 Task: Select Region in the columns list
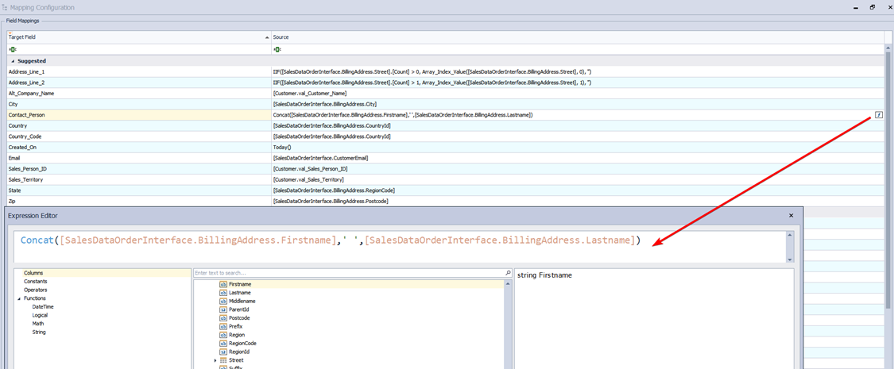(x=237, y=335)
